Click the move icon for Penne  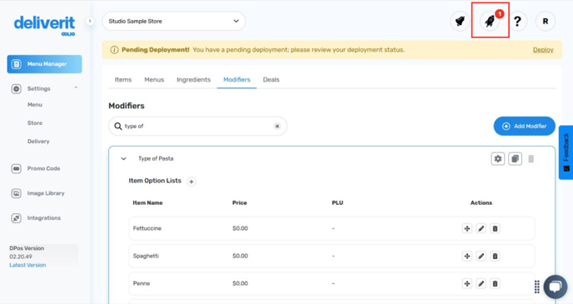tap(467, 283)
